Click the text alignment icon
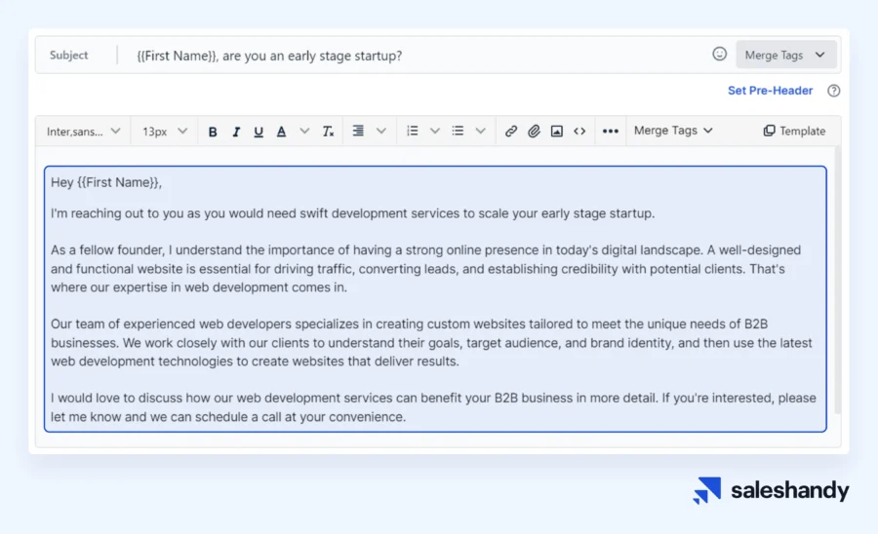The height and width of the screenshot is (534, 878). [358, 131]
